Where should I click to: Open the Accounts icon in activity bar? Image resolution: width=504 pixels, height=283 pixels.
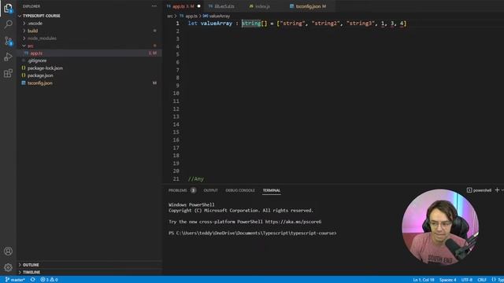[8, 252]
